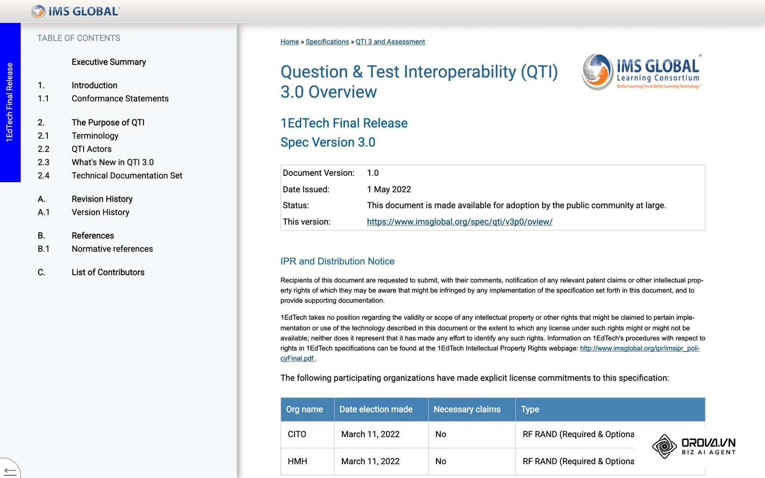Open the Specifications breadcrumb link
This screenshot has height=478, width=765.
pos(328,42)
